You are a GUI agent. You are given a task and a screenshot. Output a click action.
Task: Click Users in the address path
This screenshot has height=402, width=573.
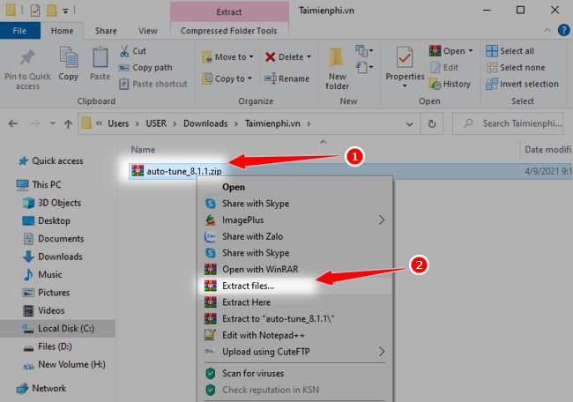tap(118, 123)
